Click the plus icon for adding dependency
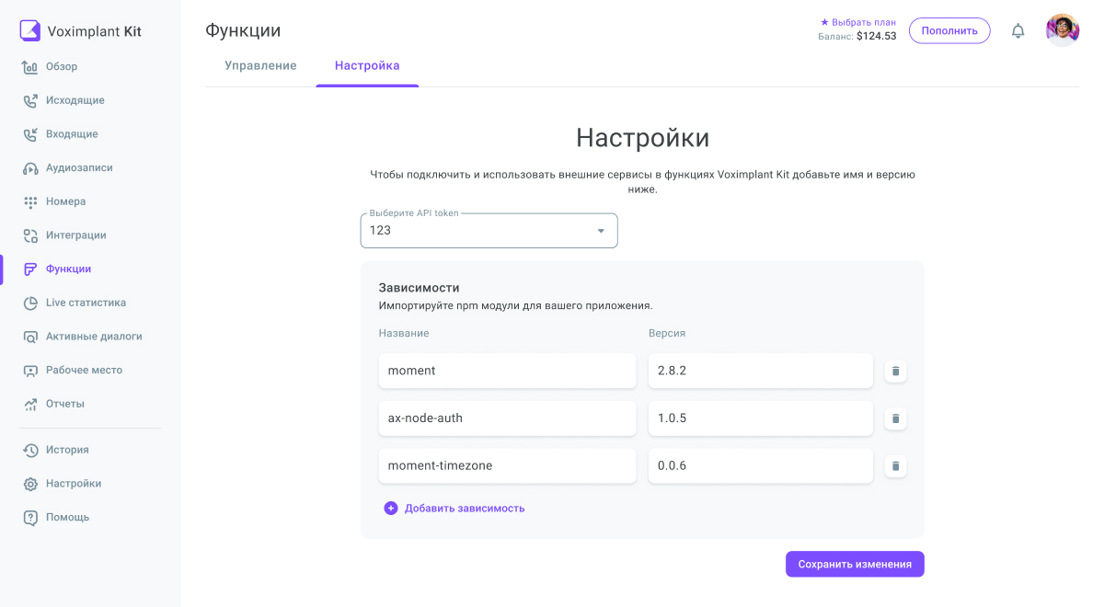The image size is (1104, 607). coord(391,508)
